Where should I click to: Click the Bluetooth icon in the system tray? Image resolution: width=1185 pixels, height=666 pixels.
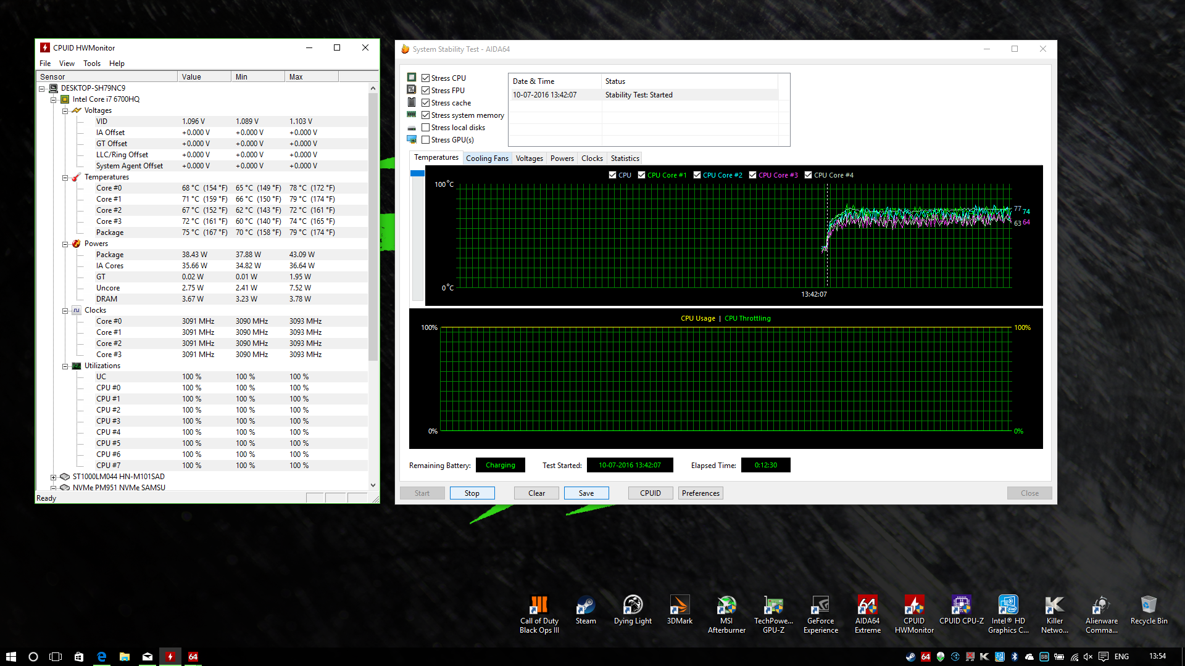[x=1014, y=657]
